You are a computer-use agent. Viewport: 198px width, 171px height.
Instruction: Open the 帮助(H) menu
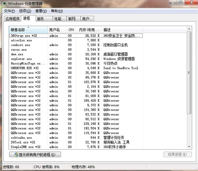tap(57, 11)
